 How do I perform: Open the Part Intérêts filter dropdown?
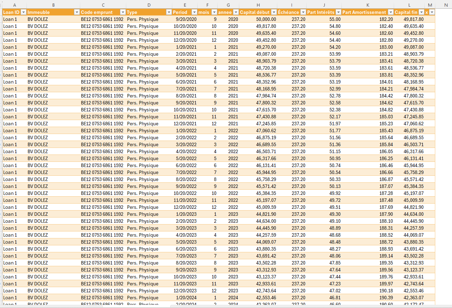[338, 12]
